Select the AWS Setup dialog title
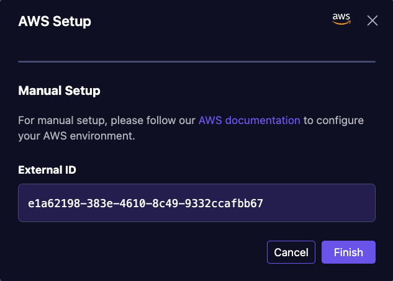 pyautogui.click(x=55, y=21)
